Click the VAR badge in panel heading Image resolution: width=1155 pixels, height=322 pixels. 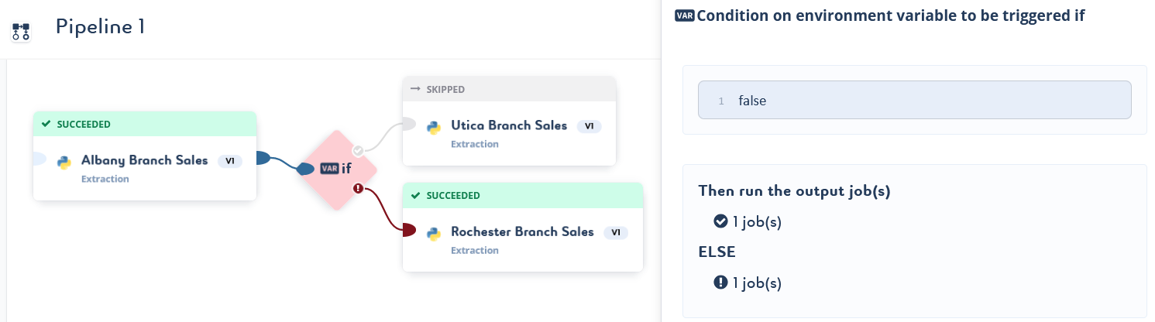coord(685,15)
